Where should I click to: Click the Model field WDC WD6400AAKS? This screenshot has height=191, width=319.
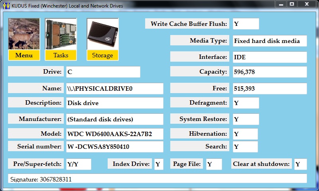click(x=114, y=134)
